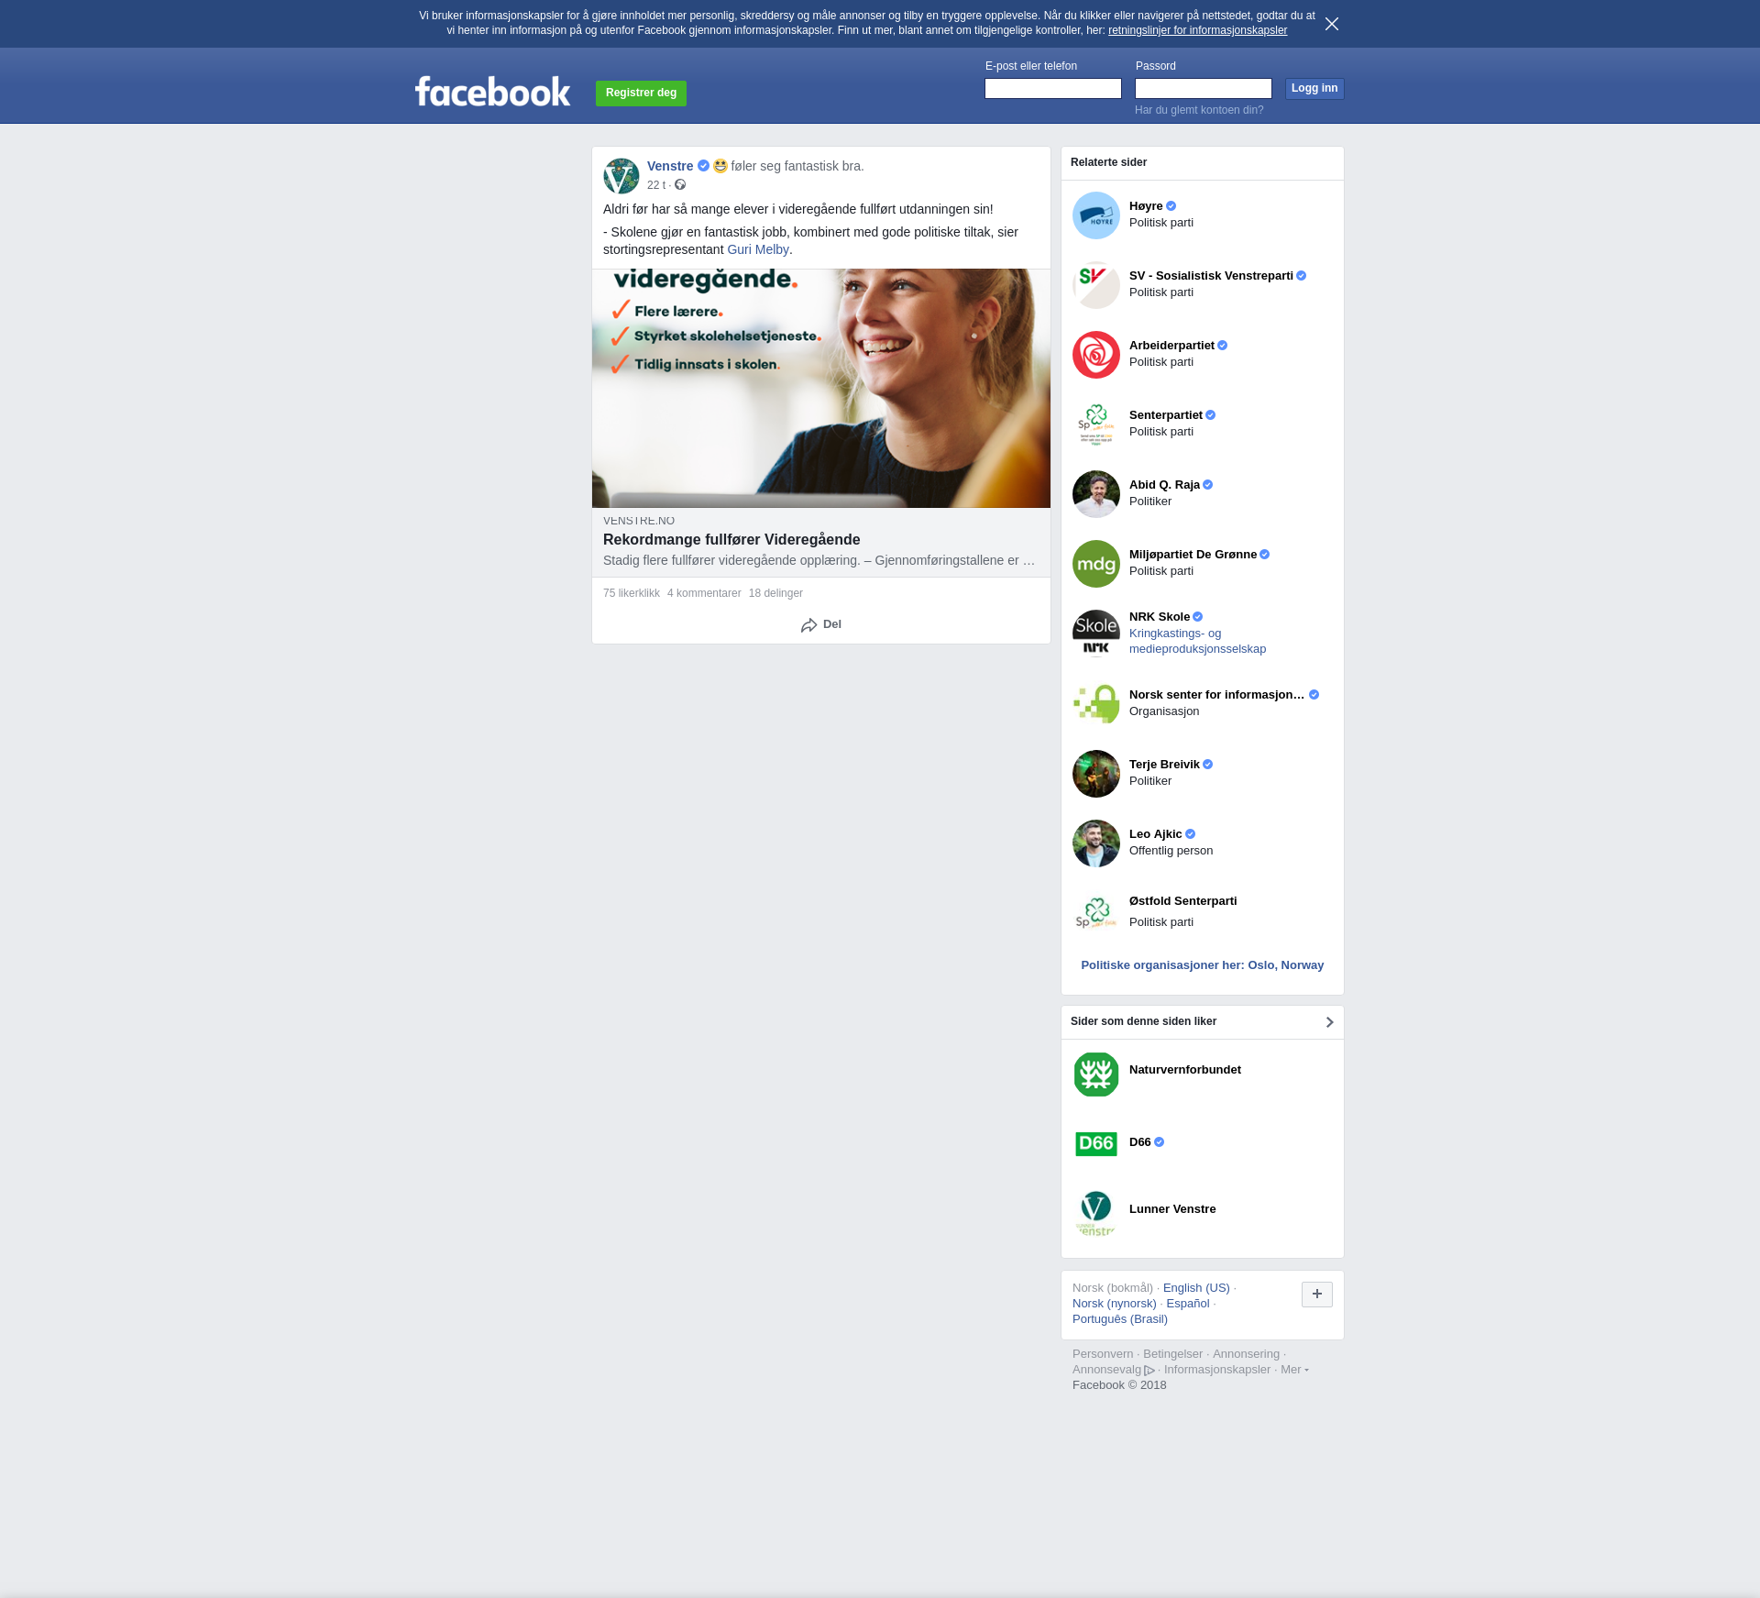Screen dimensions: 1760x1598
Task: Open 'SV - Sosialistisk Venstreparti' page name
Action: pyautogui.click(x=1211, y=276)
